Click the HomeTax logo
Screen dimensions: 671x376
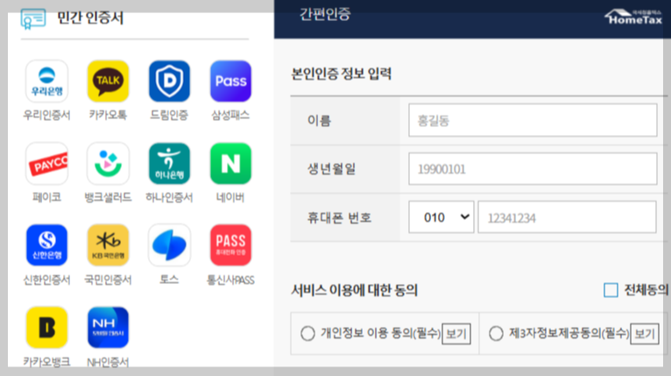point(633,17)
